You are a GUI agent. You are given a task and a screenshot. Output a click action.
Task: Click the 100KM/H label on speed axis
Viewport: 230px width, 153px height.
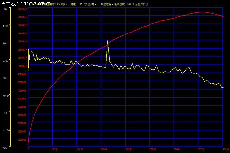[23, 66]
